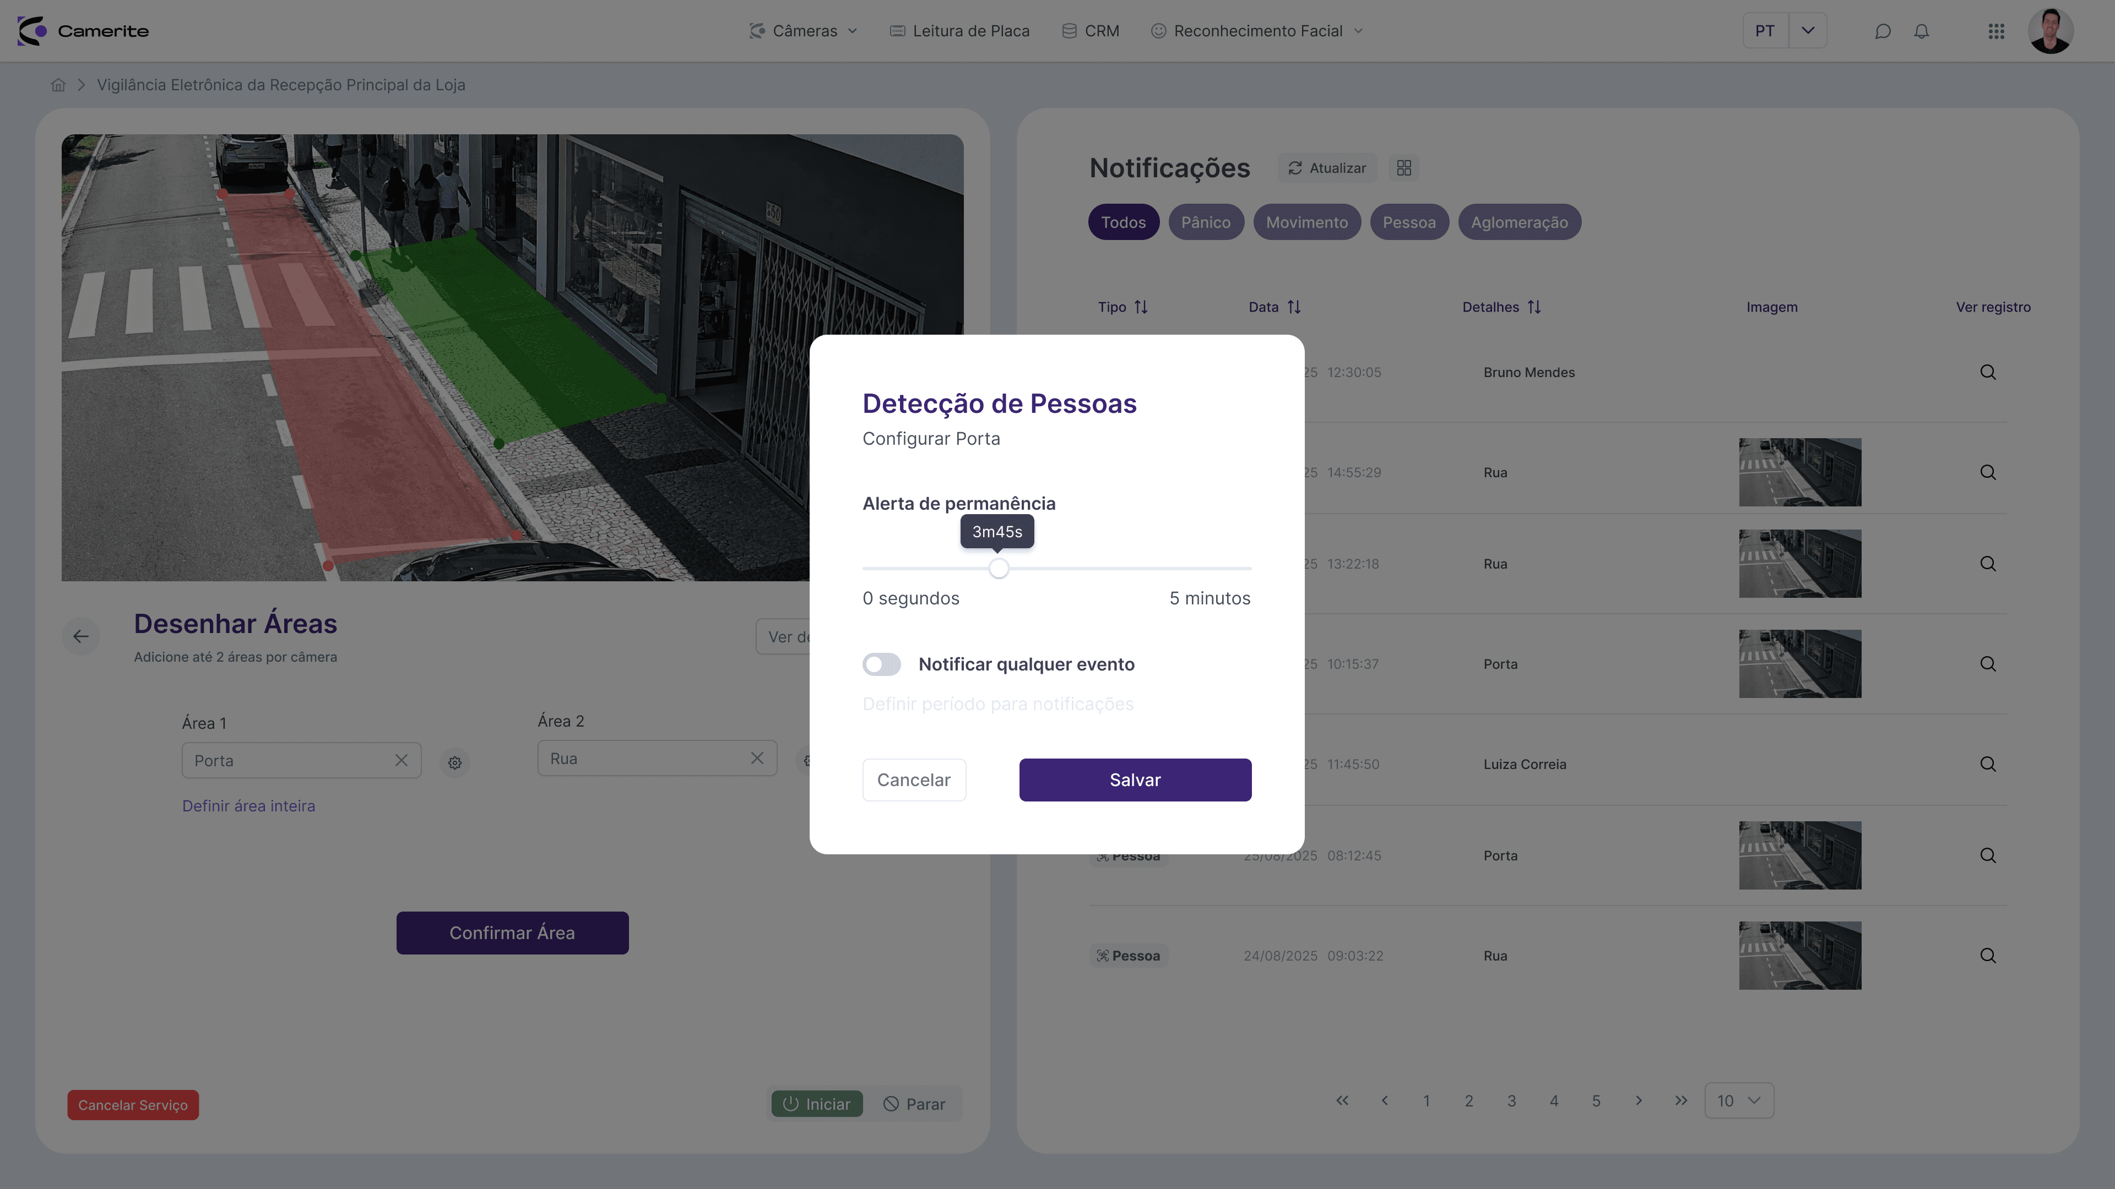This screenshot has height=1189, width=2115.
Task: Click the Área 1 settings gear icon
Action: [x=455, y=762]
